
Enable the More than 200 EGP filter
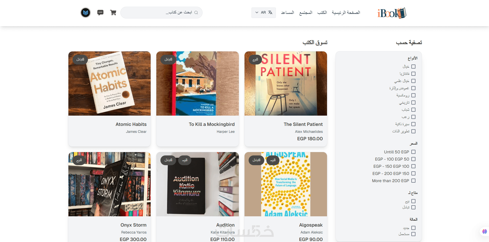click(x=413, y=181)
